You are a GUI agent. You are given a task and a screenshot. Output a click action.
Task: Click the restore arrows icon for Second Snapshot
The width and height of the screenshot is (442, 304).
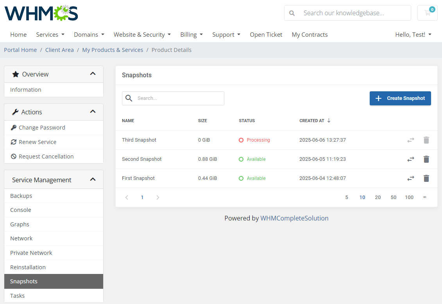pos(410,159)
